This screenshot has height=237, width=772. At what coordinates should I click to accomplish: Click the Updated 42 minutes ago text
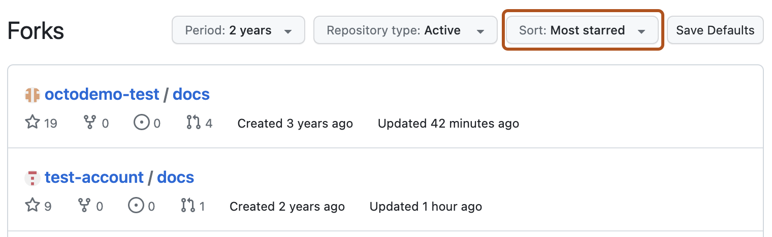pyautogui.click(x=448, y=124)
